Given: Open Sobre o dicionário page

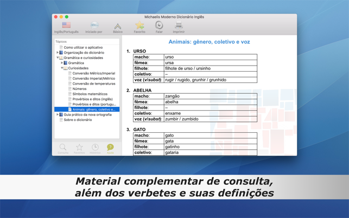Looking at the screenshot, I should click(78, 120).
